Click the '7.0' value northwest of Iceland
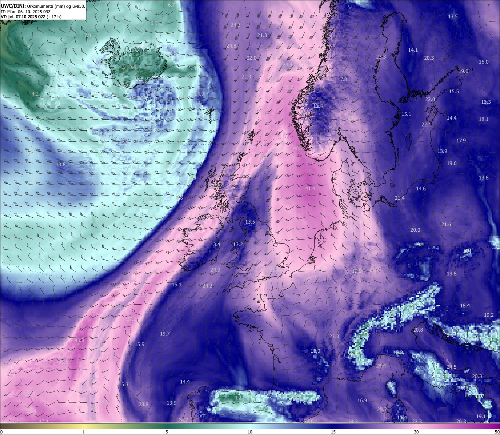 (x=87, y=36)
